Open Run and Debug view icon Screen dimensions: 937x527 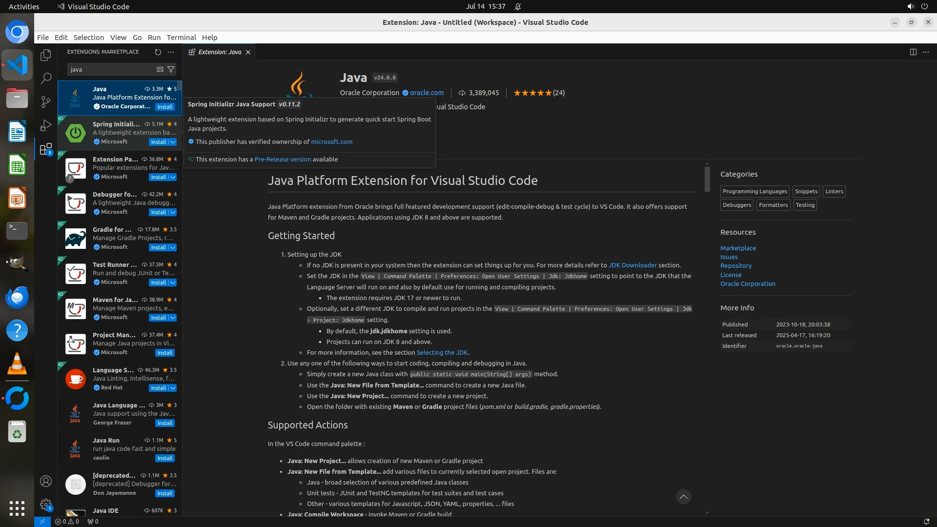[x=46, y=125]
